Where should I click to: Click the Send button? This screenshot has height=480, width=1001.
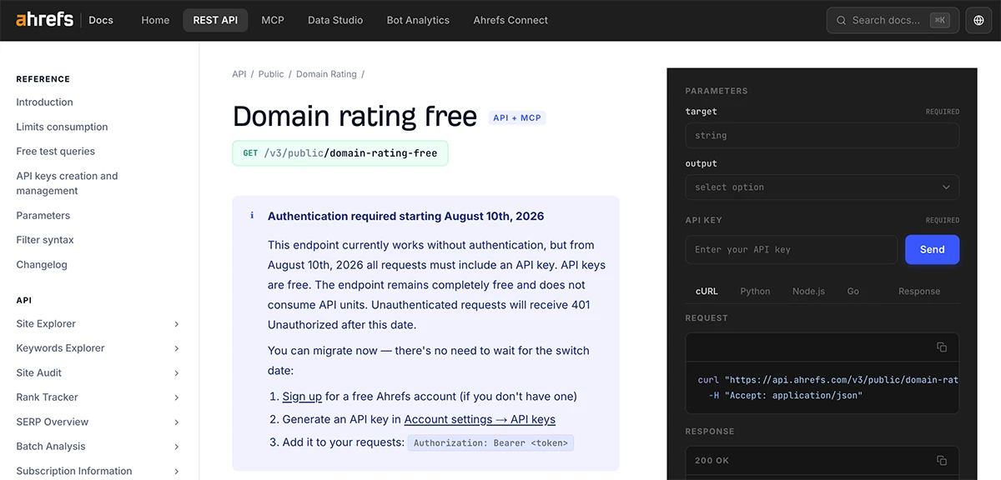[932, 249]
